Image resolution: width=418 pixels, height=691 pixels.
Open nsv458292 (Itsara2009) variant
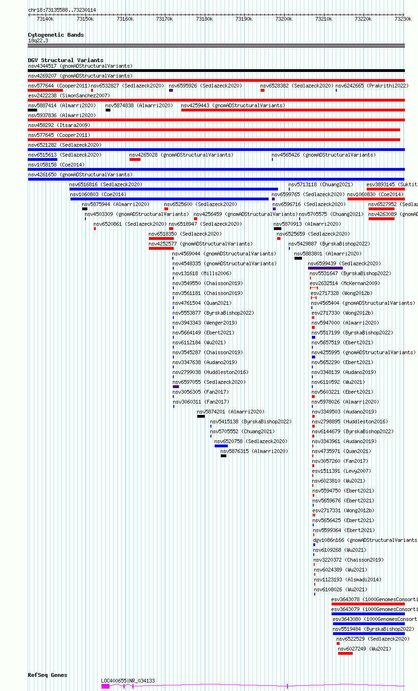59,126
